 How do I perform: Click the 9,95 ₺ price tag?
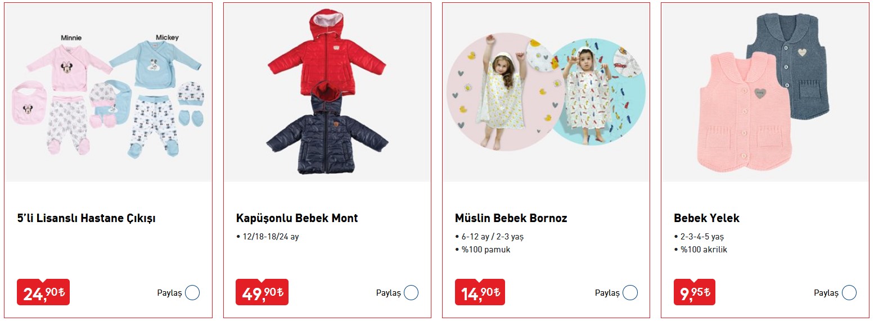695,292
